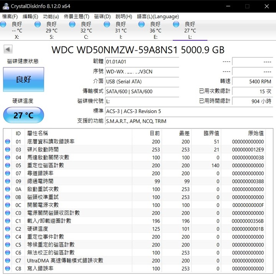Screen dimensions: 276x276
Task: Click status orb for attribute 05 row
Action: 8,165
